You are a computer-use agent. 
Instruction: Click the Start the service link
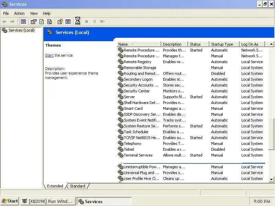(49, 55)
